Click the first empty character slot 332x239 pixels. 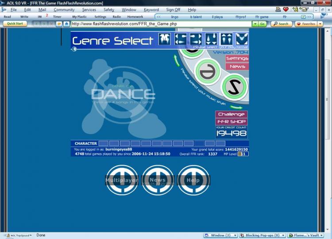[x=104, y=143]
